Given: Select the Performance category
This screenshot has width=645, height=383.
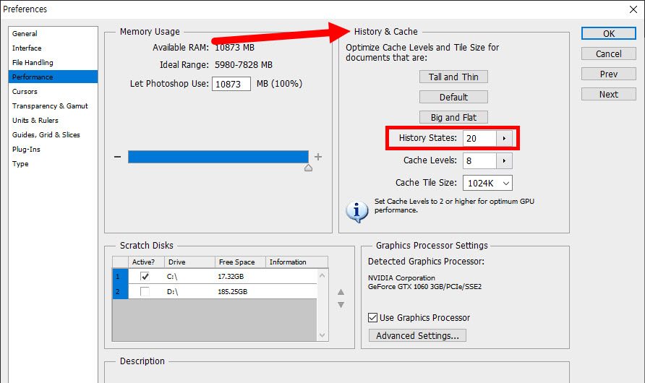Looking at the screenshot, I should click(x=53, y=77).
